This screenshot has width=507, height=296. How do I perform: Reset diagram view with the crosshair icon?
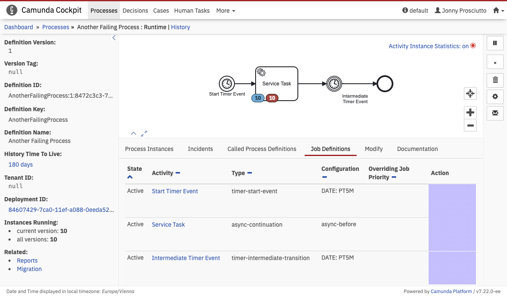470,93
